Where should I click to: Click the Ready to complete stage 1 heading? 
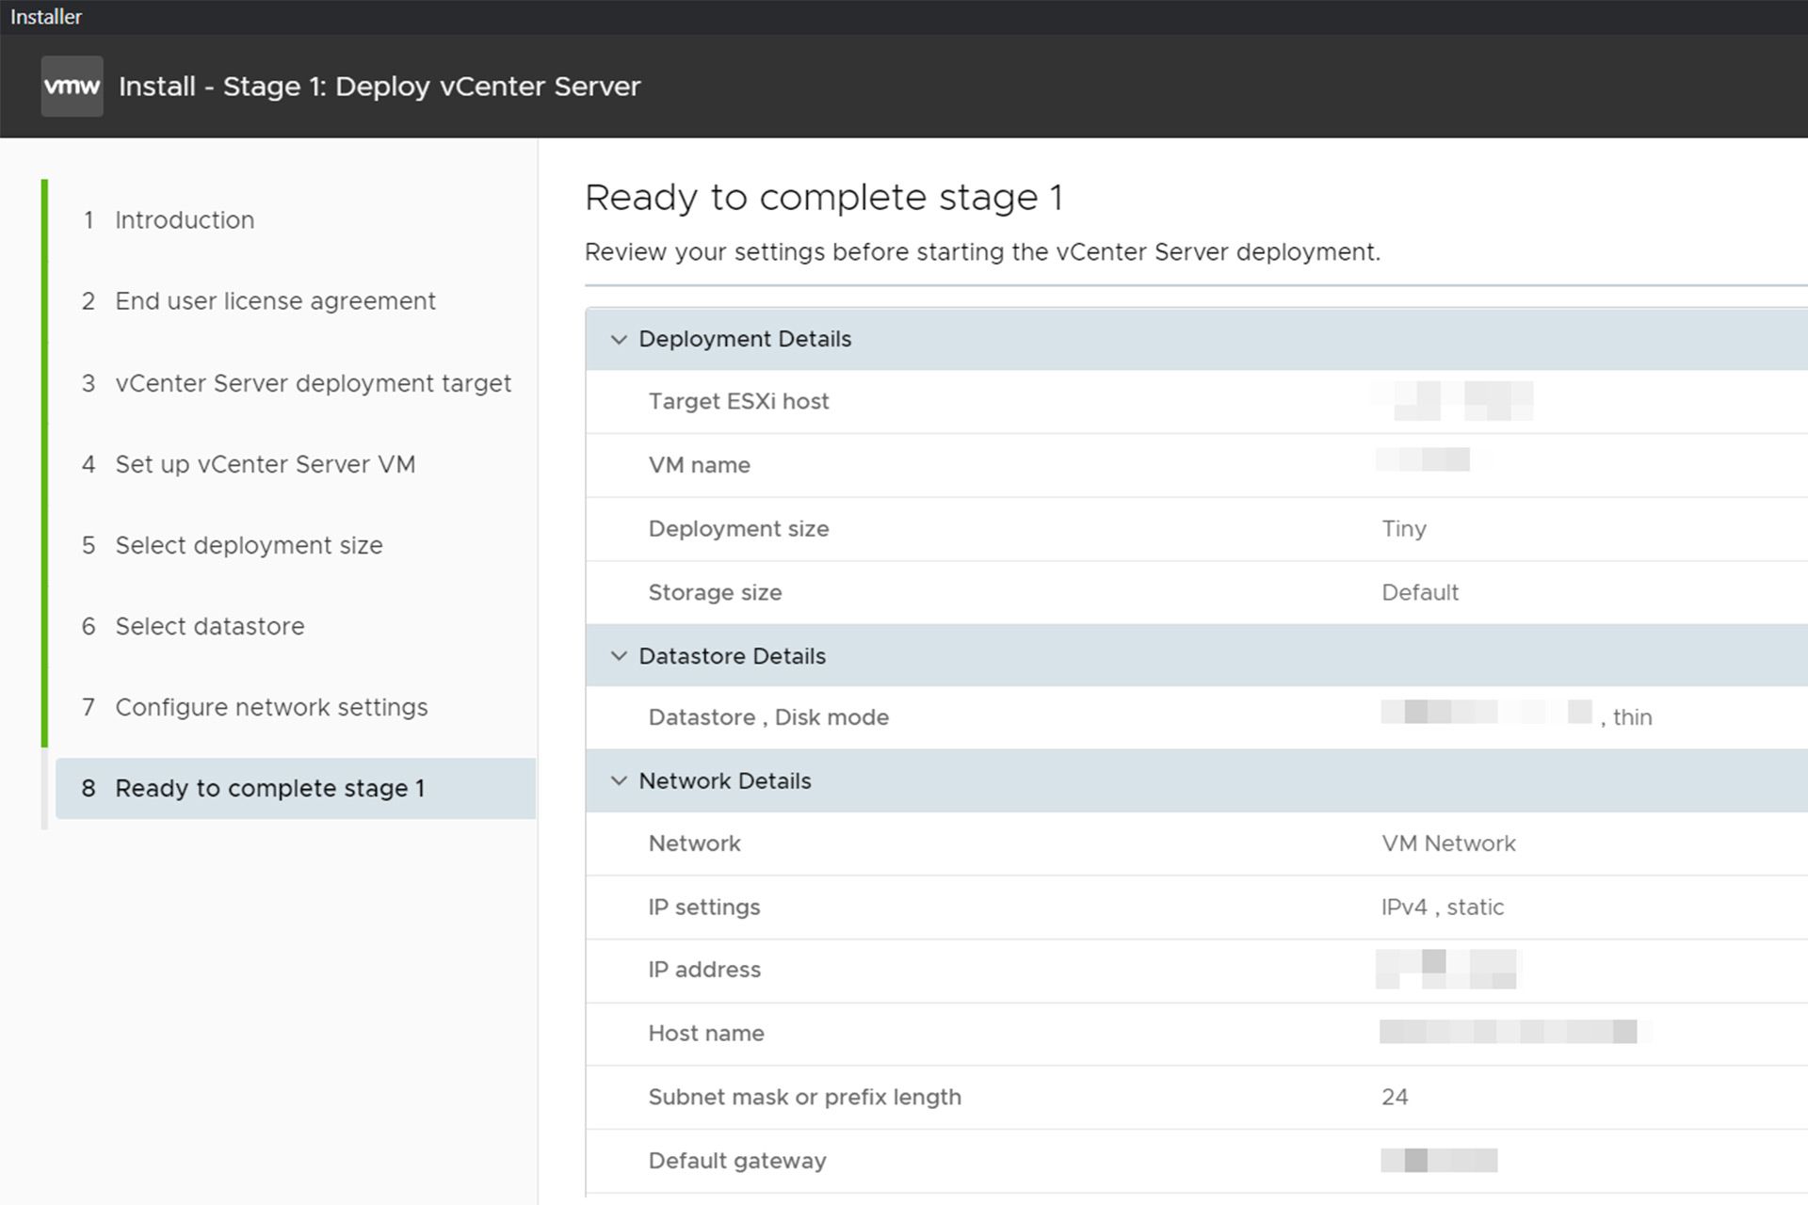point(824,199)
